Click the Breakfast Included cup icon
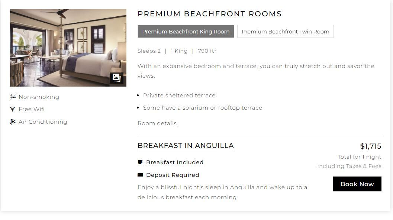Viewport: 393px width, 220px height. coord(140,162)
